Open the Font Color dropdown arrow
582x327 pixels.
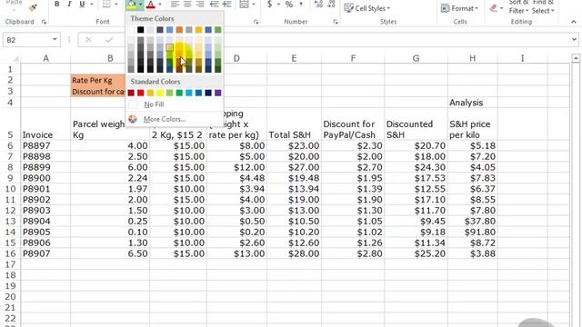160,5
